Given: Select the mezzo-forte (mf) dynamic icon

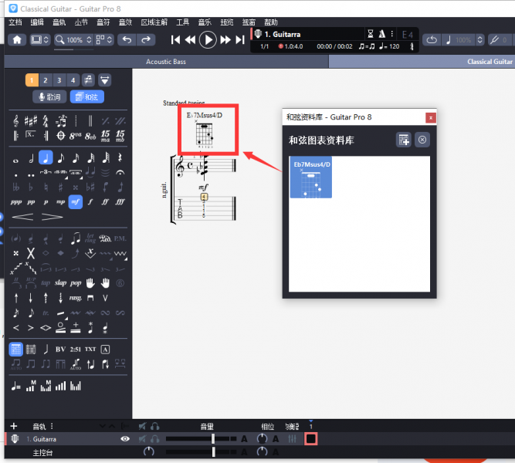Looking at the screenshot, I should point(75,201).
